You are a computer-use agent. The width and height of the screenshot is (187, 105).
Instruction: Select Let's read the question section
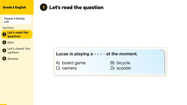[x=17, y=34]
